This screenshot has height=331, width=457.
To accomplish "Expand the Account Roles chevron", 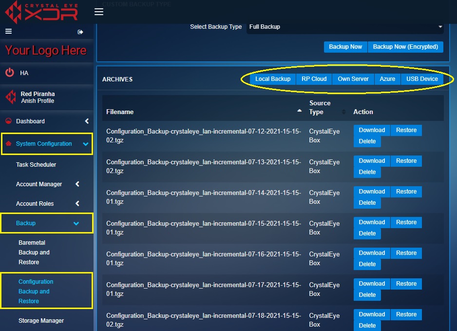I will [77, 204].
